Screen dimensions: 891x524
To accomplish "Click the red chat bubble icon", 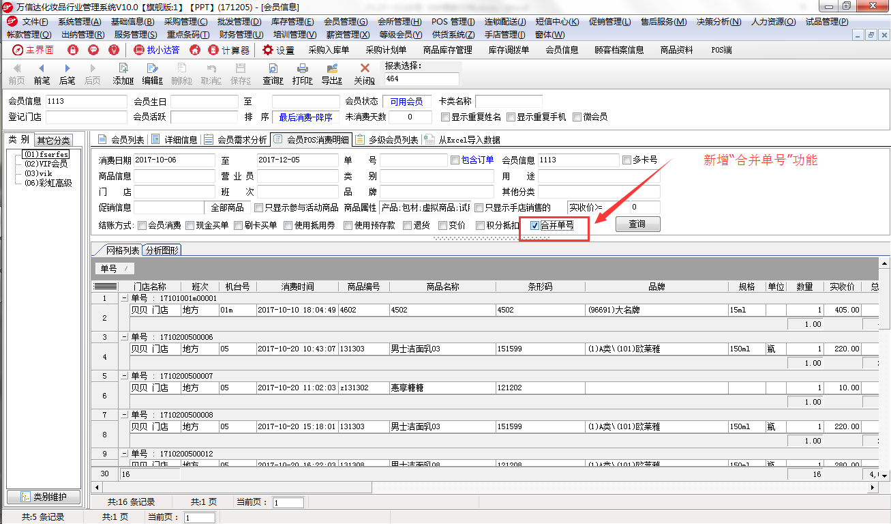I will click(x=93, y=50).
